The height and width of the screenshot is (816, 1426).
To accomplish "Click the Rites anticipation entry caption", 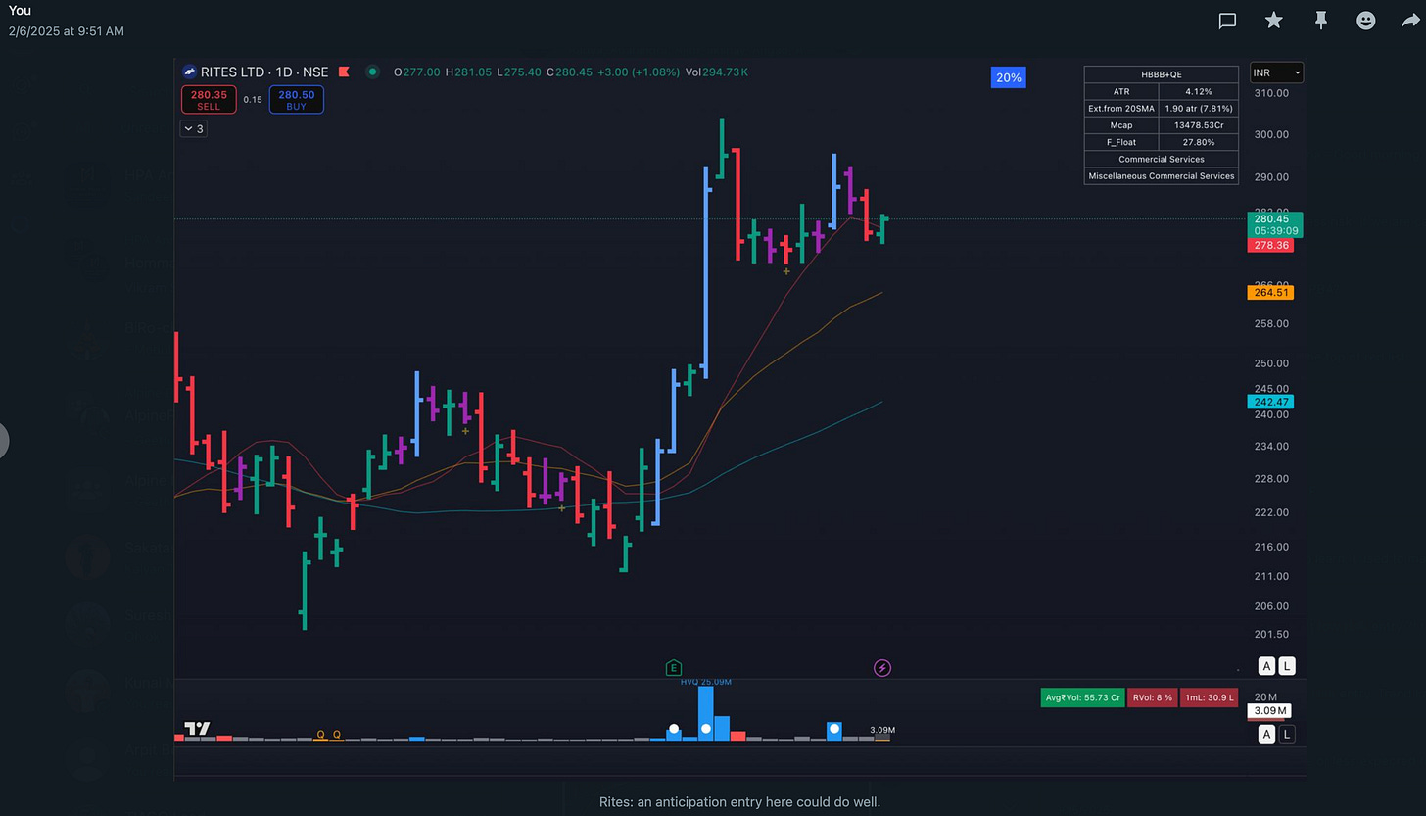I will [x=739, y=801].
